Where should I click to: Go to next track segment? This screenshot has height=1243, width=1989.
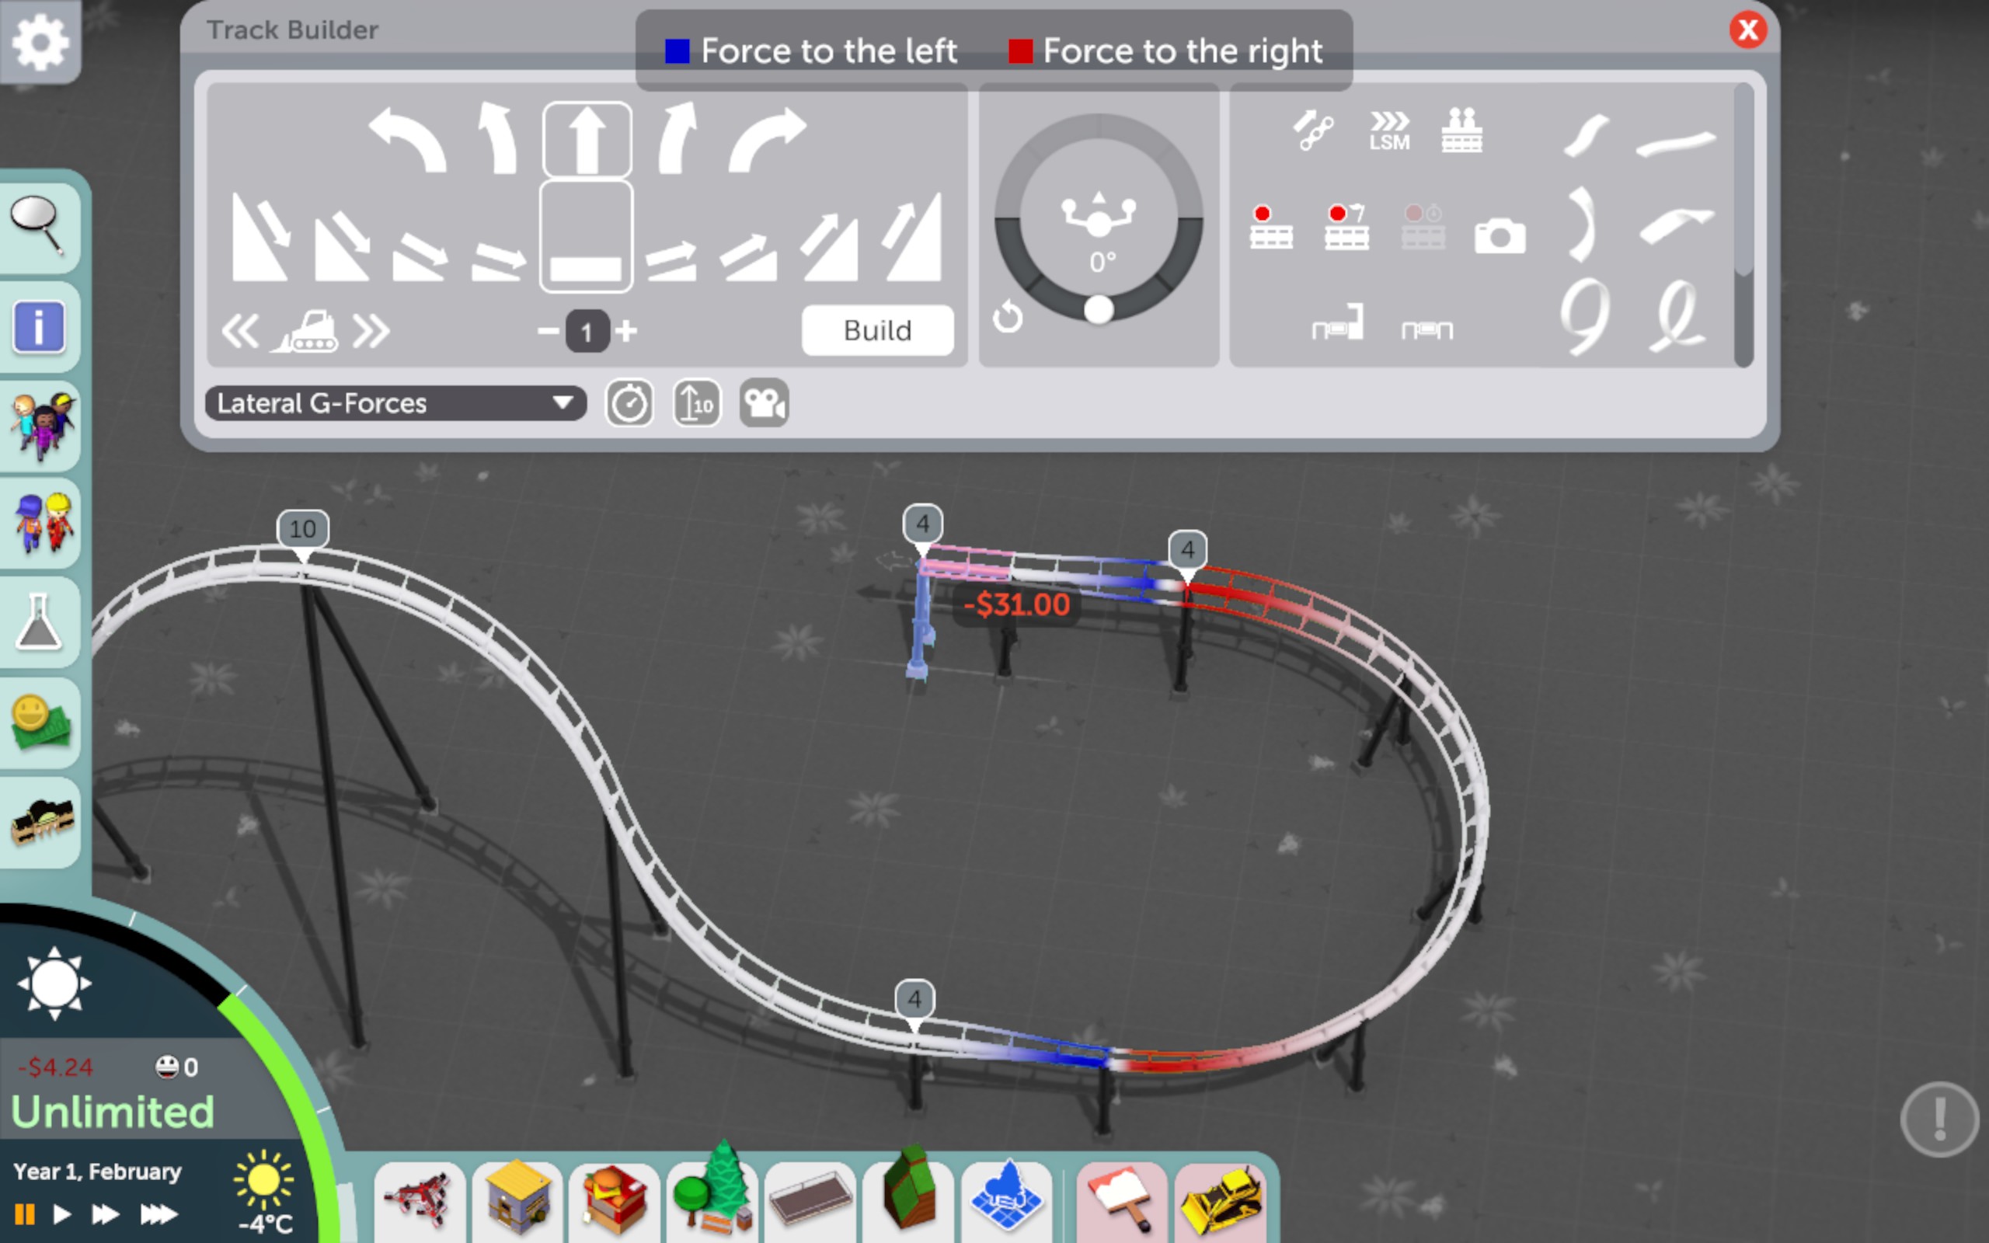[x=371, y=331]
